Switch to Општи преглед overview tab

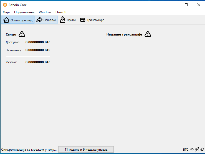[x=18, y=20]
